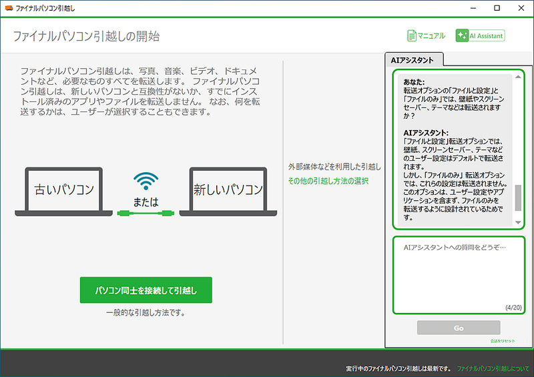Image resolution: width=534 pixels, height=377 pixels.
Task: Click the または label between laptops
Action: (x=146, y=202)
